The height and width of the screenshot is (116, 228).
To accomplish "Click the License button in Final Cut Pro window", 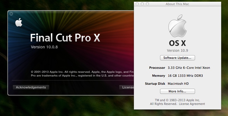I will (127, 87).
